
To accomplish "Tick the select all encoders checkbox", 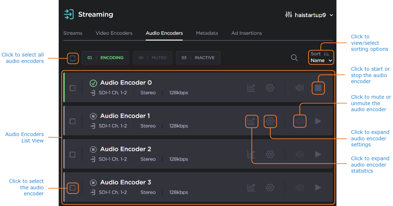I will coord(73,58).
